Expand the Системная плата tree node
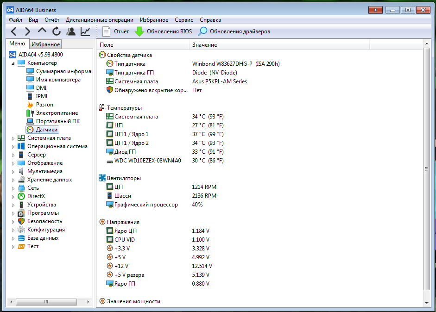 point(13,138)
